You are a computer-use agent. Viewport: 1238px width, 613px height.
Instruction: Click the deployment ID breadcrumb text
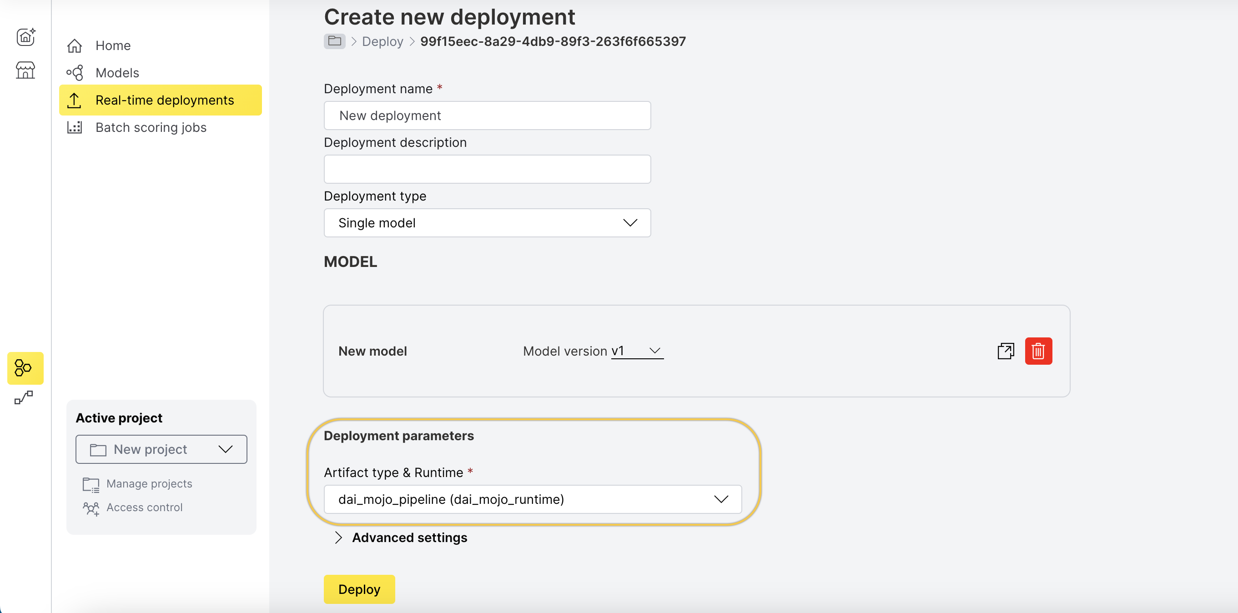point(553,41)
